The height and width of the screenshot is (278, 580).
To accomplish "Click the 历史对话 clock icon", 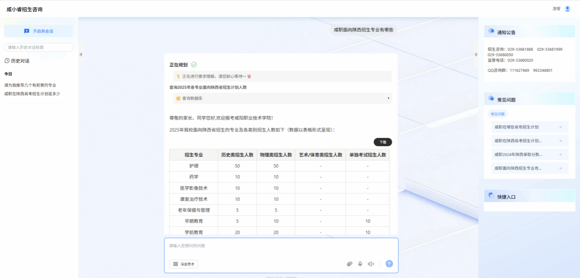I will pos(7,60).
